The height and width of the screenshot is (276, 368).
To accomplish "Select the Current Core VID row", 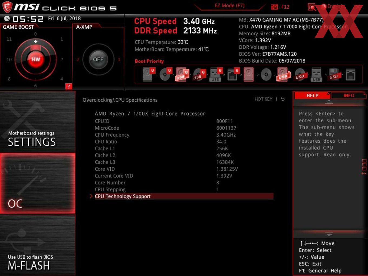I will pos(184,176).
